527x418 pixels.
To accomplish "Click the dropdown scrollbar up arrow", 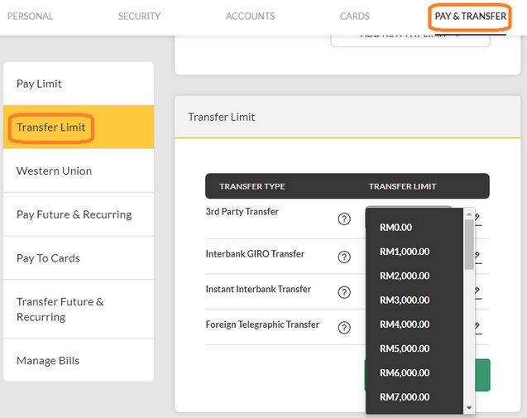I will click(469, 214).
